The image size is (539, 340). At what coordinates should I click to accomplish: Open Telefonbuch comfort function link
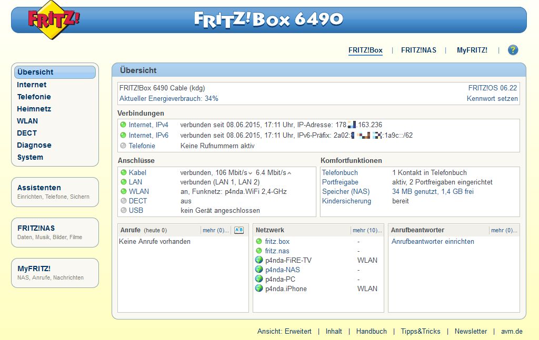click(340, 172)
